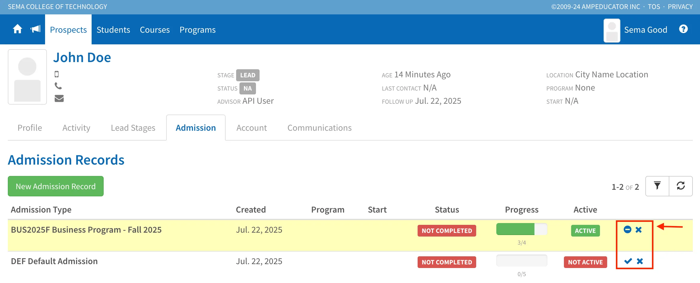This screenshot has width=700, height=283.
Task: Go to the home page icon
Action: [x=17, y=29]
